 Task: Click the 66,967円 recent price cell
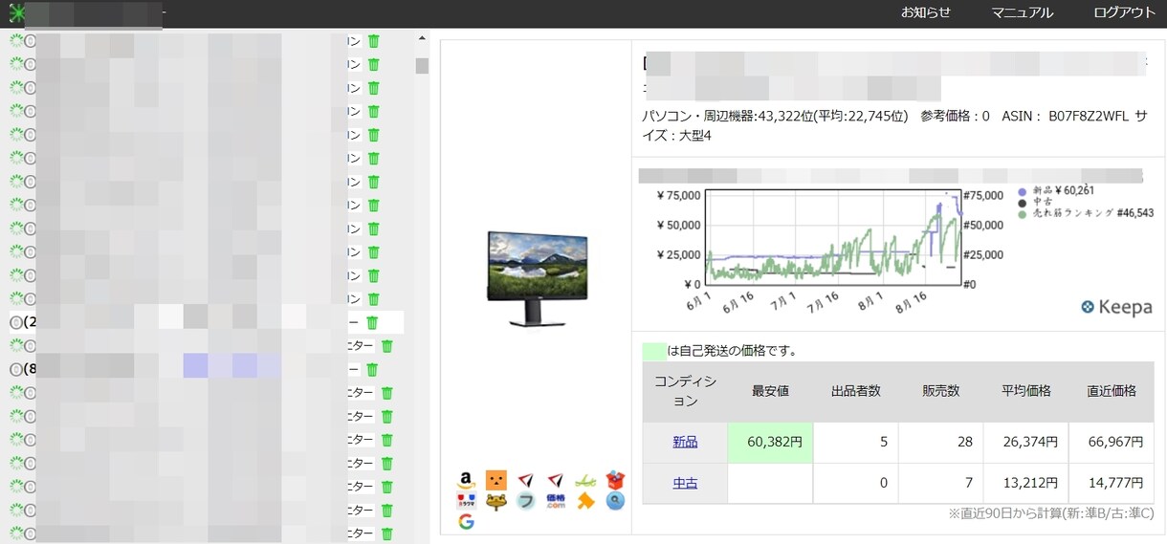pyautogui.click(x=1112, y=442)
